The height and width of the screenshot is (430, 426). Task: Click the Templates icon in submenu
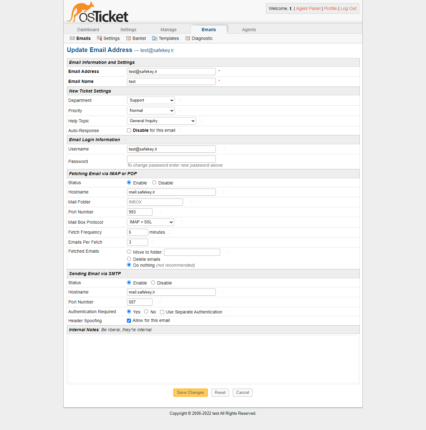tap(155, 38)
